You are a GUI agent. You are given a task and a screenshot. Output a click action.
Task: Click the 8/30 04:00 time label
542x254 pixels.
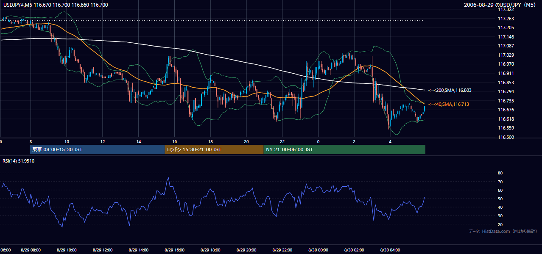point(390,250)
